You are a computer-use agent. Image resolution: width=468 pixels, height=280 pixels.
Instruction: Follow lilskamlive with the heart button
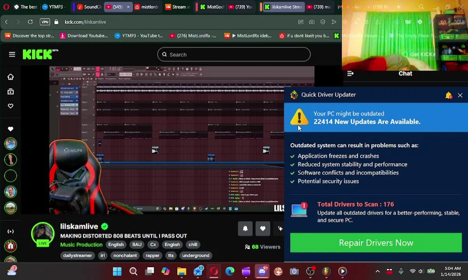[263, 229]
